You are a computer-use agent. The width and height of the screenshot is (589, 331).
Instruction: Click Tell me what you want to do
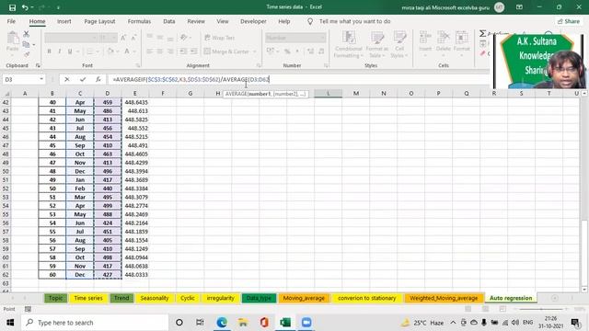point(354,21)
